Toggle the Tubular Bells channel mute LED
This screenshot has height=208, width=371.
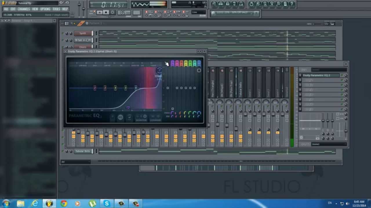(63, 151)
